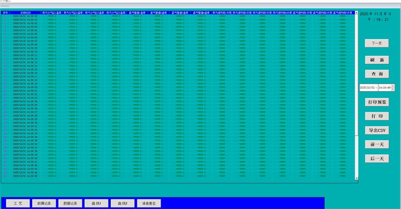This screenshot has width=401, height=209.
Task: Open the 曲线2 (curve 2) page
Action: (x=123, y=204)
